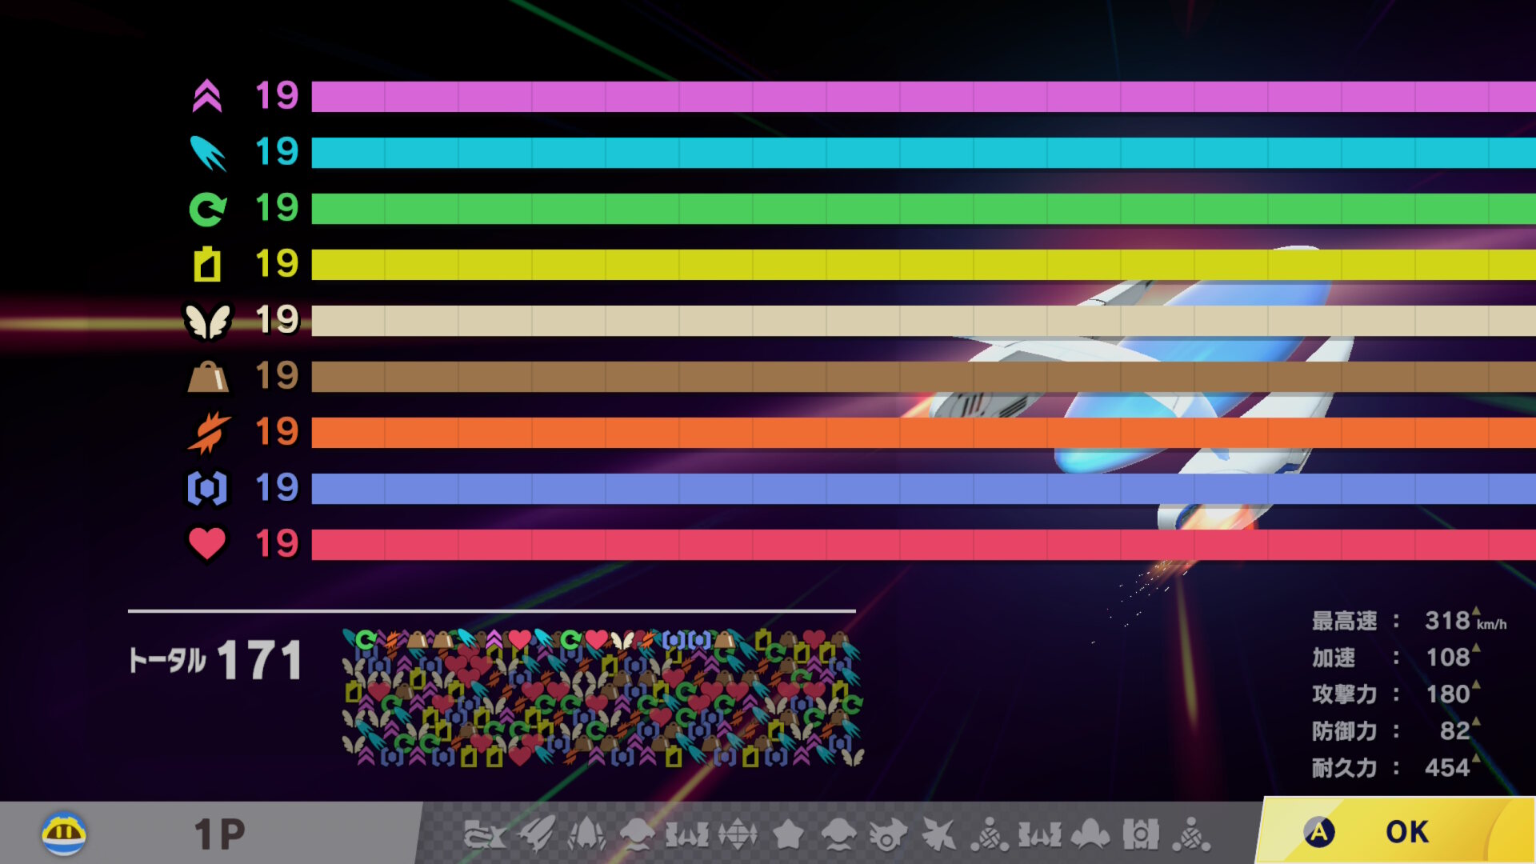Click the green Turn circular-arrow icon
The image size is (1536, 864).
(x=207, y=210)
